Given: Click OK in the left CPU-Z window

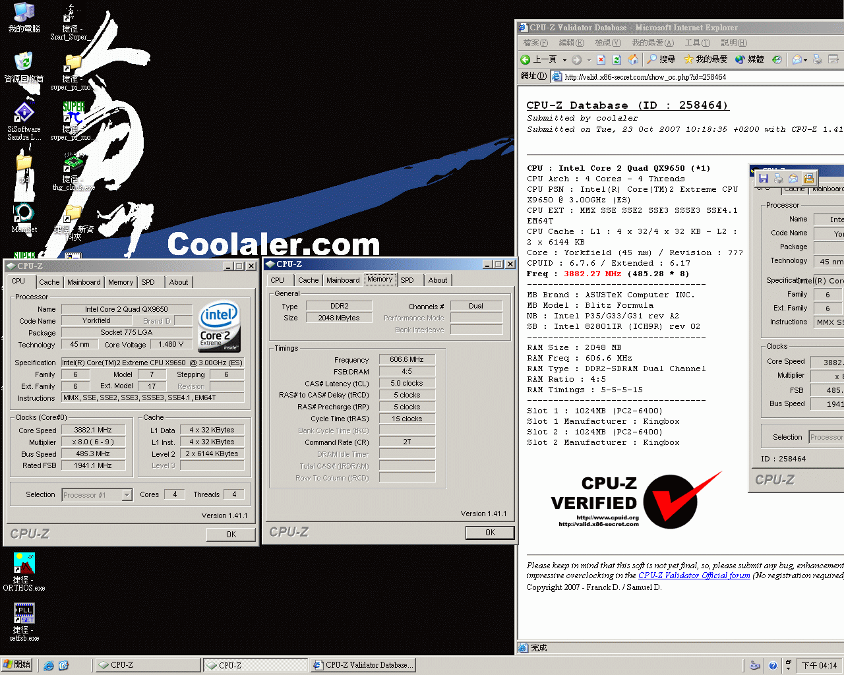Looking at the screenshot, I should 231,535.
